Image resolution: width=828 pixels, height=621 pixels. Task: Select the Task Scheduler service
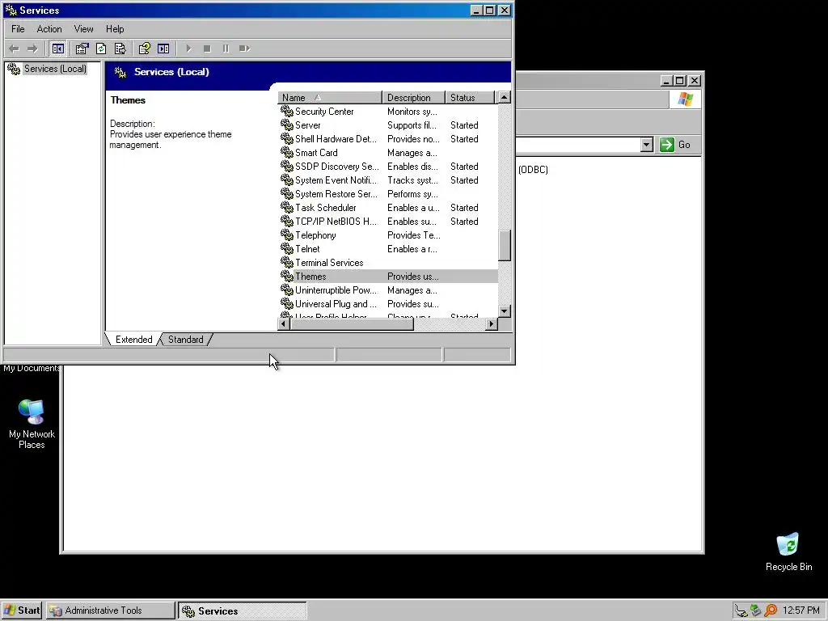pos(388,208)
